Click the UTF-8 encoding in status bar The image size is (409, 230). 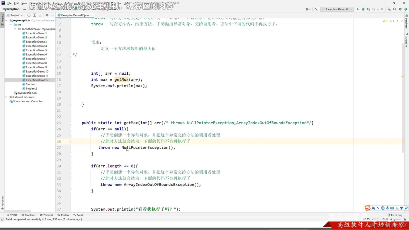384,219
